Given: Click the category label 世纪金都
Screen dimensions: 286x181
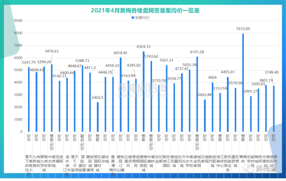Looking at the screenshot, I should tap(159, 159).
